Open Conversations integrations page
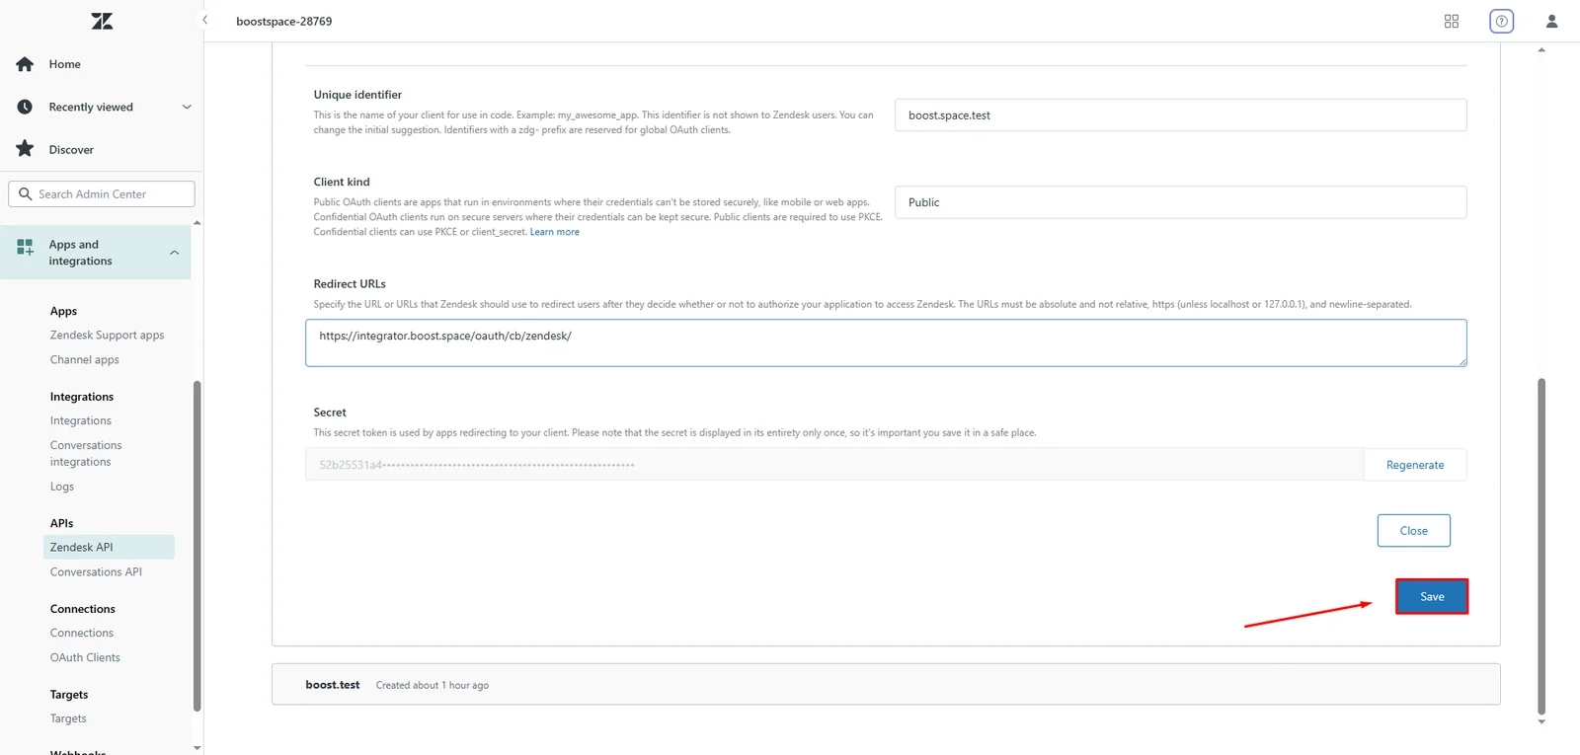 point(86,453)
